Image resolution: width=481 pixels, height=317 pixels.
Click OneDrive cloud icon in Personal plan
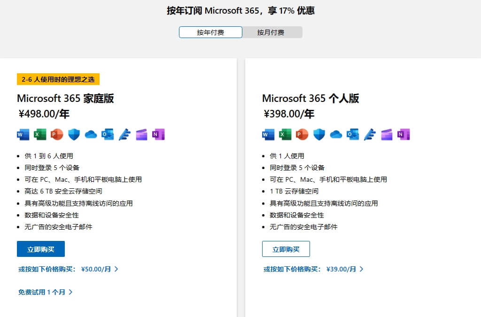click(336, 134)
